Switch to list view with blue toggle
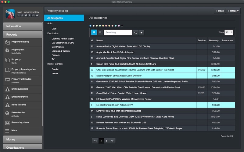This screenshot has height=152, width=244. coord(94,32)
